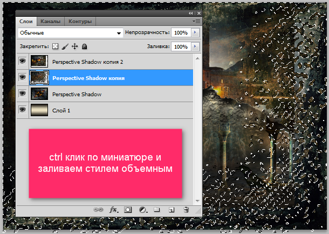The width and height of the screenshot is (329, 234).
Task: Select thumbnail of Perspective Shadow копия 2
Action: [x=39, y=62]
